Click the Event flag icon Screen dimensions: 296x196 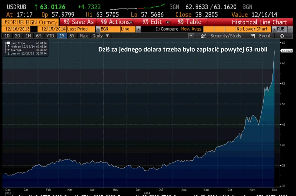pyautogui.click(x=252, y=36)
